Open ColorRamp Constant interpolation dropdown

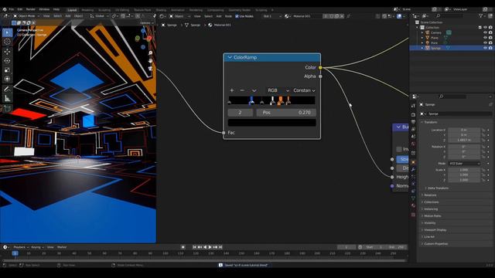[x=304, y=90]
